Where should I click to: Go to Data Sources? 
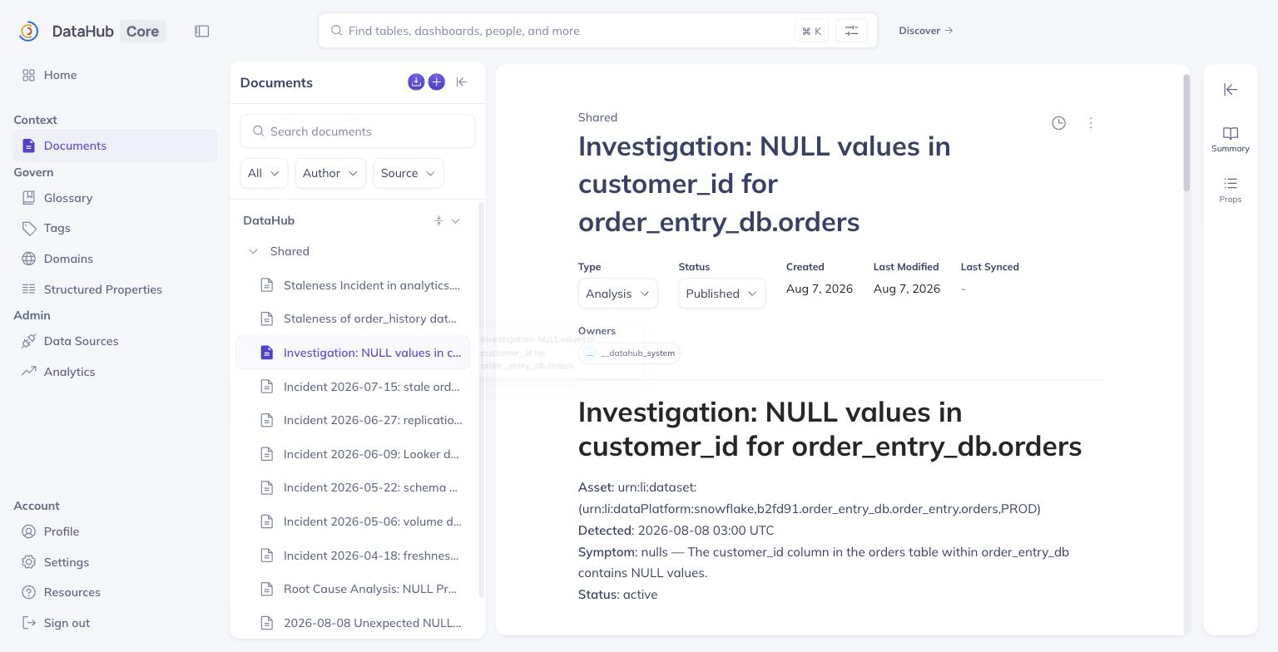coord(115,341)
